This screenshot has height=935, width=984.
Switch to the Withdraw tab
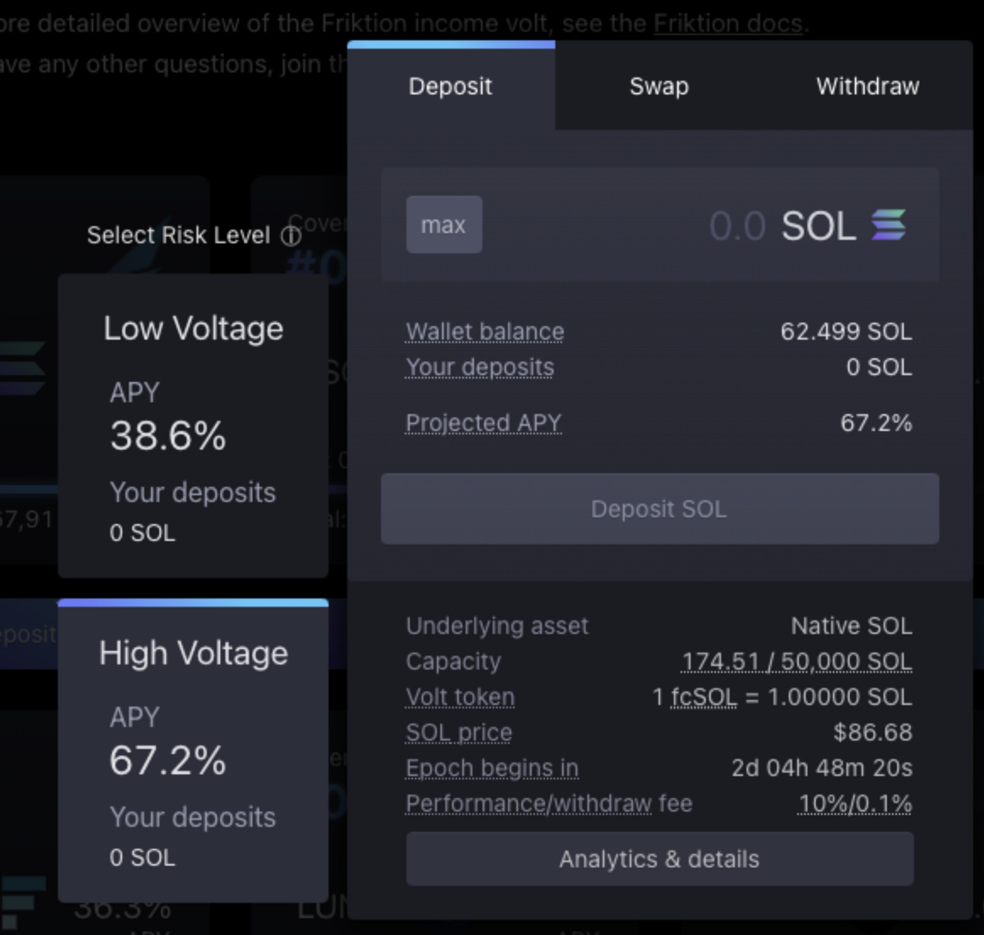pyautogui.click(x=867, y=86)
